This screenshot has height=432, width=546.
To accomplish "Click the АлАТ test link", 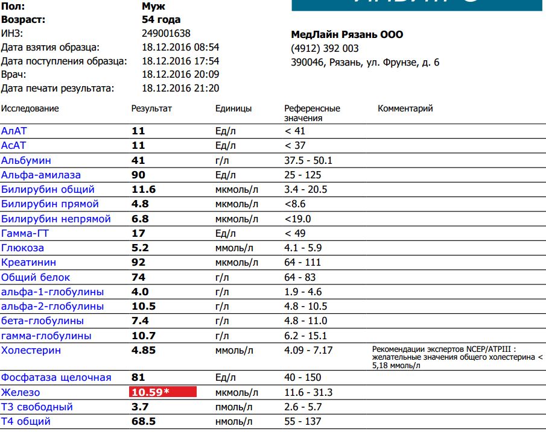I will click(x=14, y=131).
